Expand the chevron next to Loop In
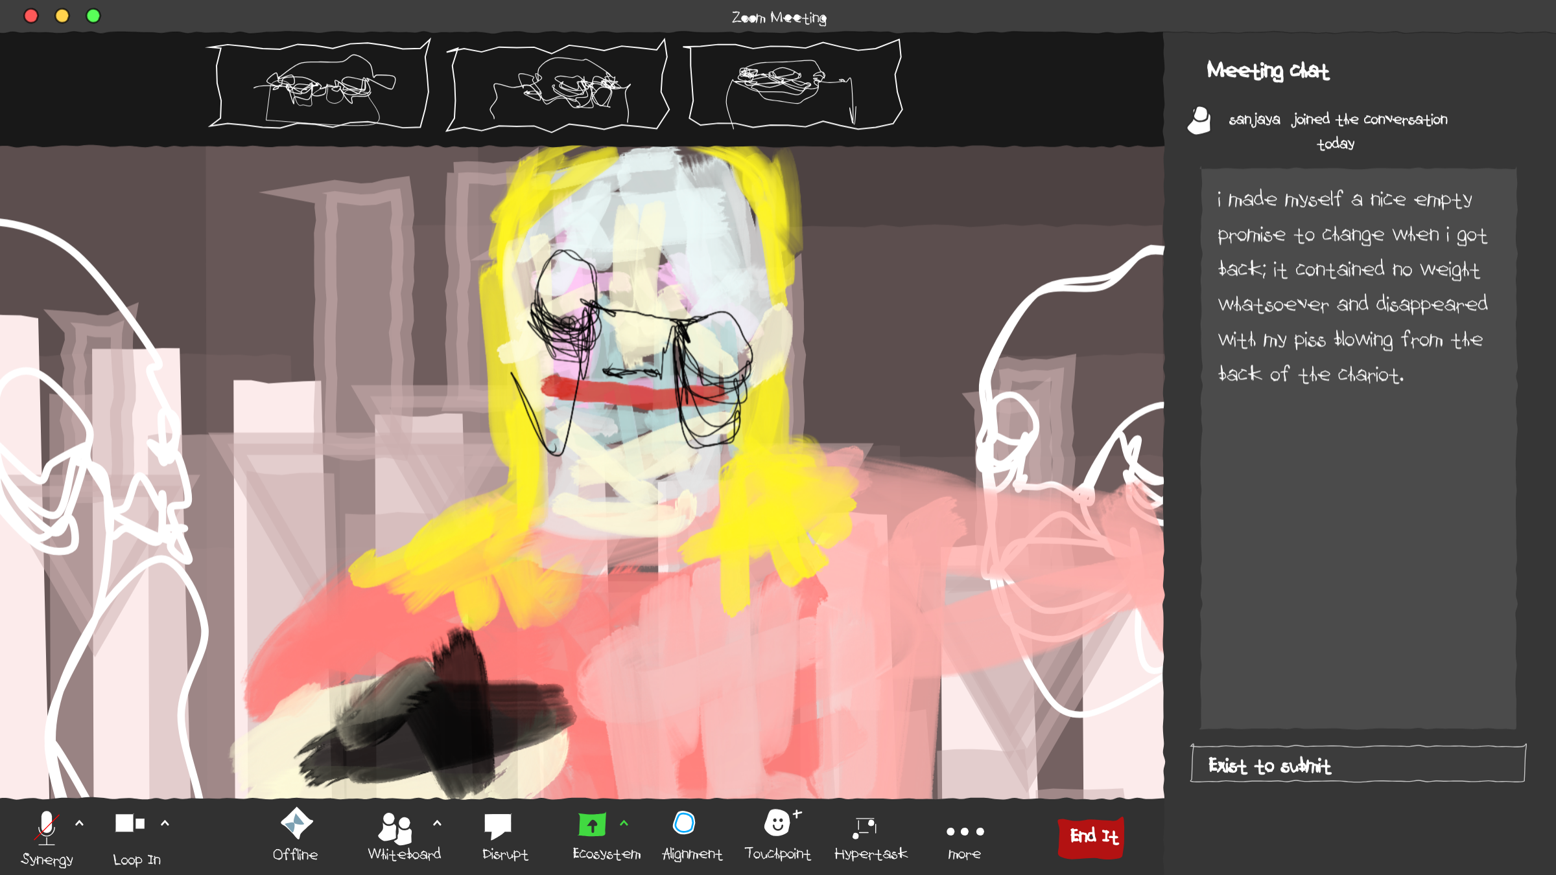 pyautogui.click(x=165, y=823)
